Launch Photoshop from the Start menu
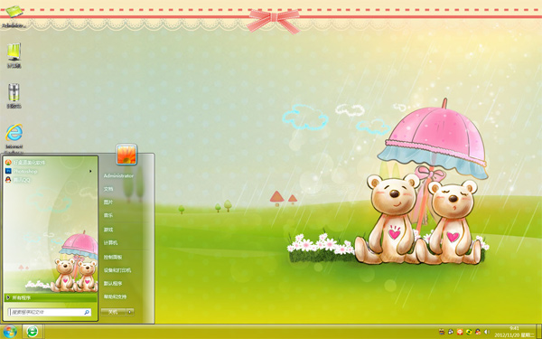Viewport: 542px width, 339px height. (25, 171)
